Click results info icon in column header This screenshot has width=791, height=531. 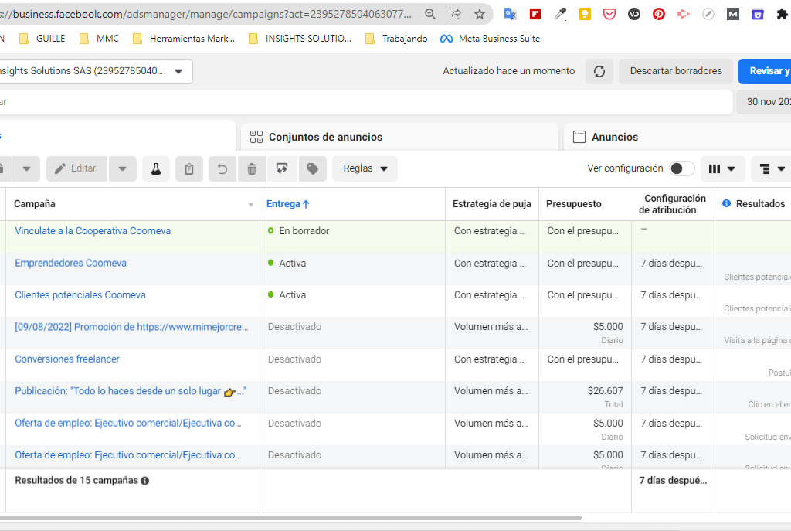tap(726, 203)
